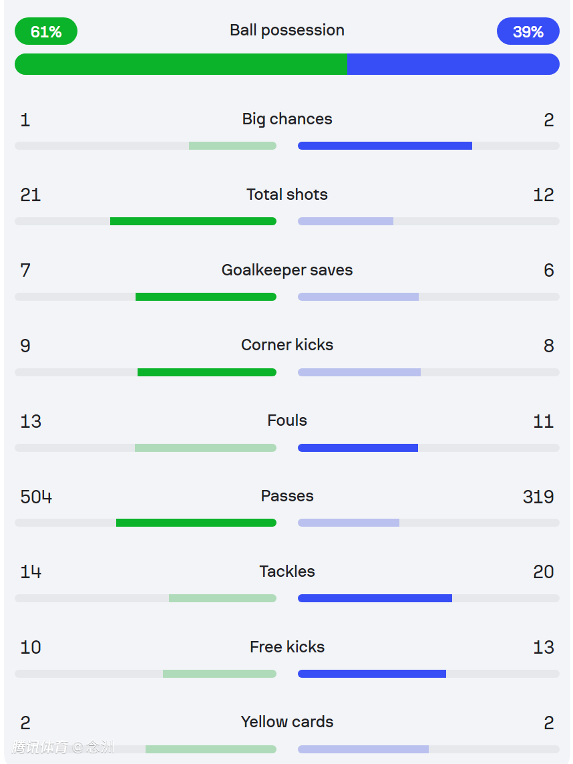Click the blue 39% possession badge
Screen dimensions: 573x764
pos(528,31)
